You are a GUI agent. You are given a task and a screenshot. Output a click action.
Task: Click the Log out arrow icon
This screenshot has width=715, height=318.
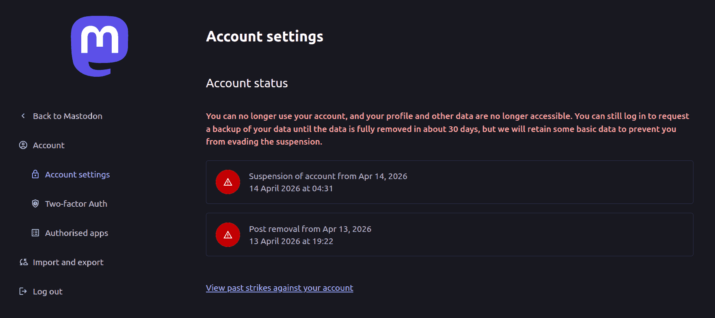[23, 292]
